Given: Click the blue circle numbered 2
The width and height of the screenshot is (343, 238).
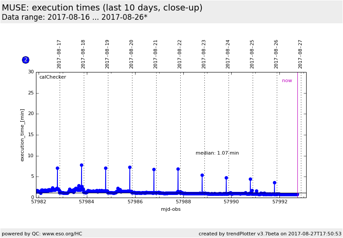Looking at the screenshot, I should (x=25, y=60).
